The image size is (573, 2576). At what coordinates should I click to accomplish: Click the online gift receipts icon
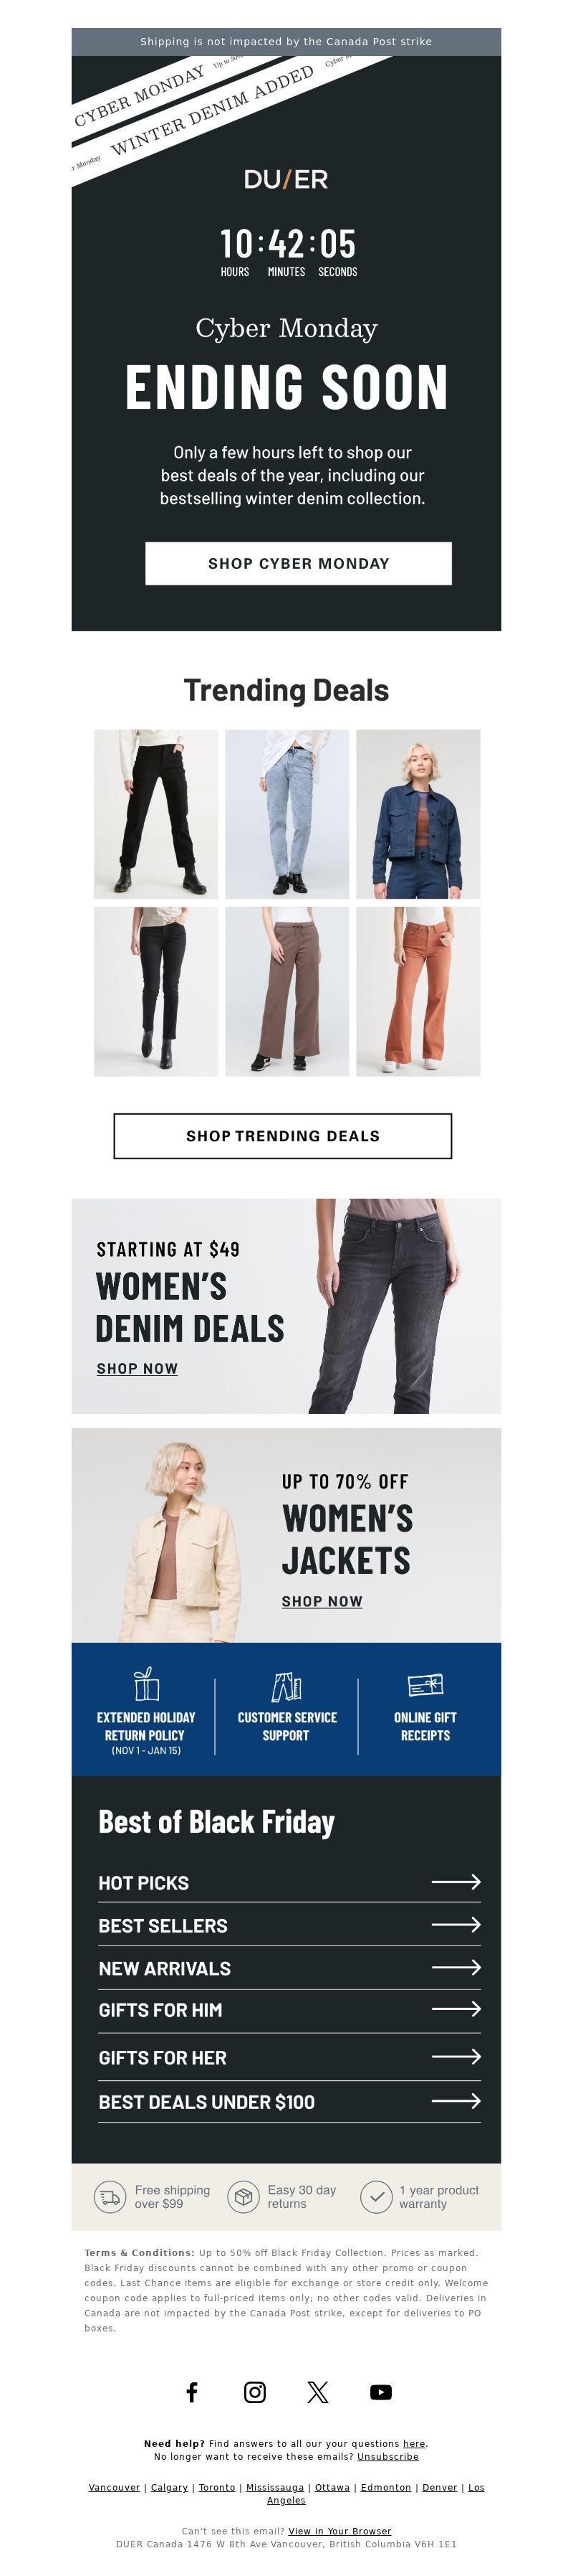tap(425, 1685)
